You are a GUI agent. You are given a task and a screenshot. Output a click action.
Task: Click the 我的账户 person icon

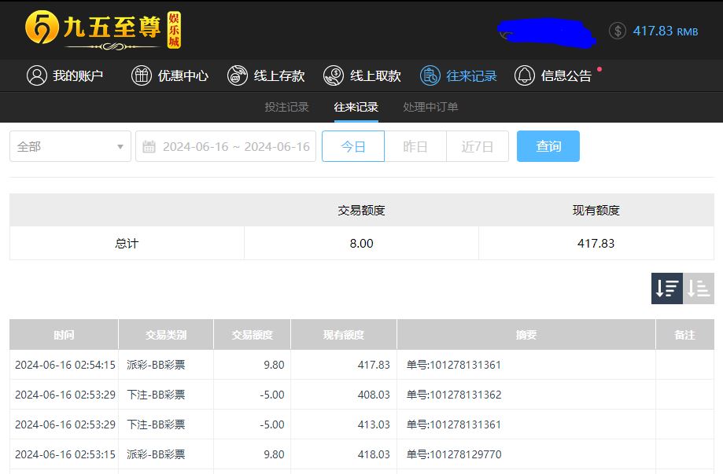click(x=36, y=75)
